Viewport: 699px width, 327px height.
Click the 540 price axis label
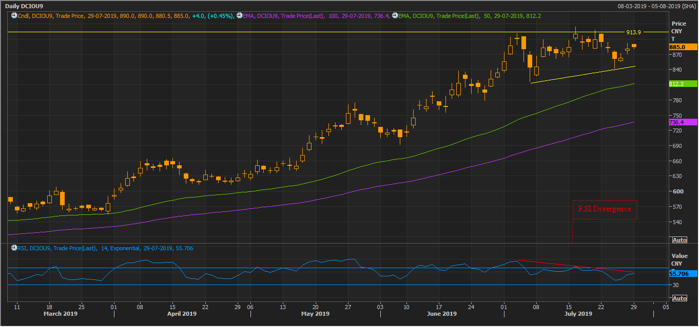point(676,222)
